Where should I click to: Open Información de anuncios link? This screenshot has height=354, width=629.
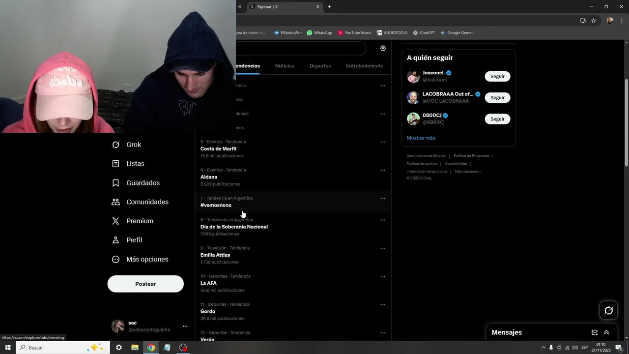point(427,172)
